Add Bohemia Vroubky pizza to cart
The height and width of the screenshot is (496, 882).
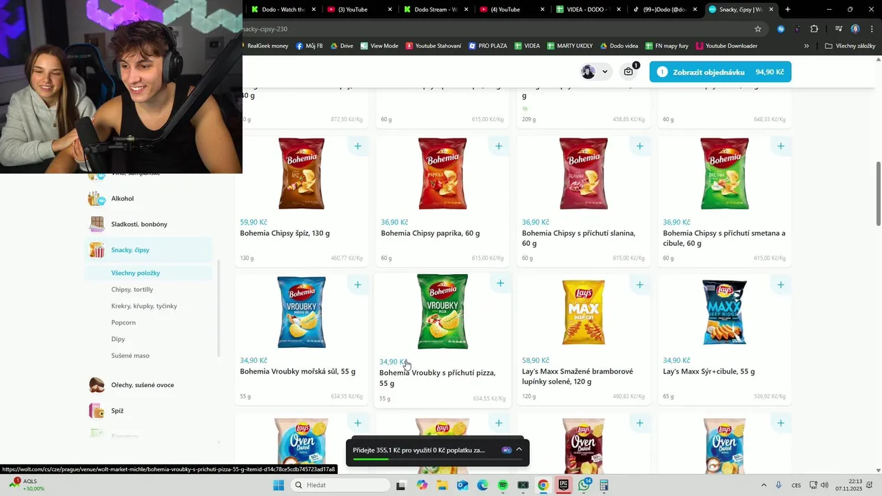click(x=500, y=283)
